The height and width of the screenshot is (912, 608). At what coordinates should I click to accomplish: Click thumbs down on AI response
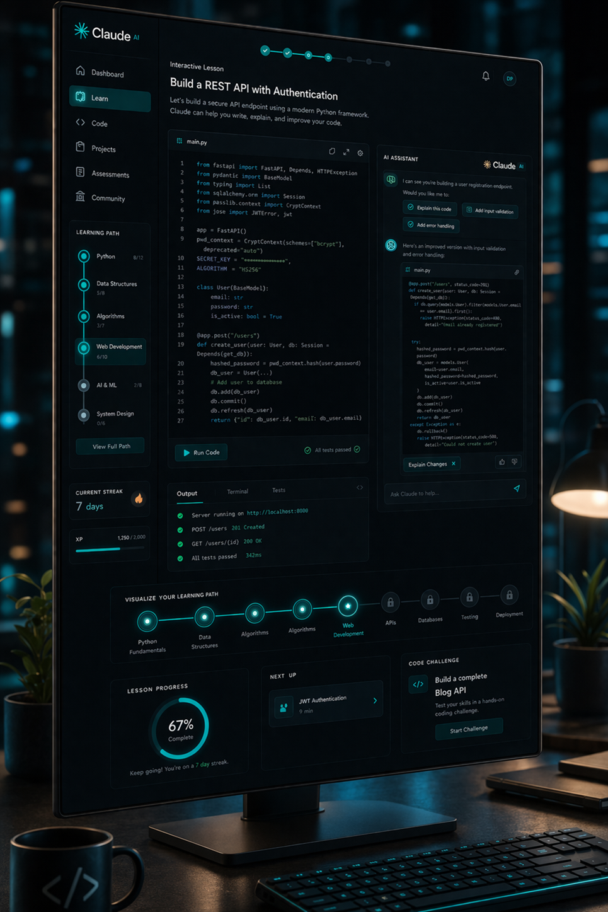(x=515, y=462)
